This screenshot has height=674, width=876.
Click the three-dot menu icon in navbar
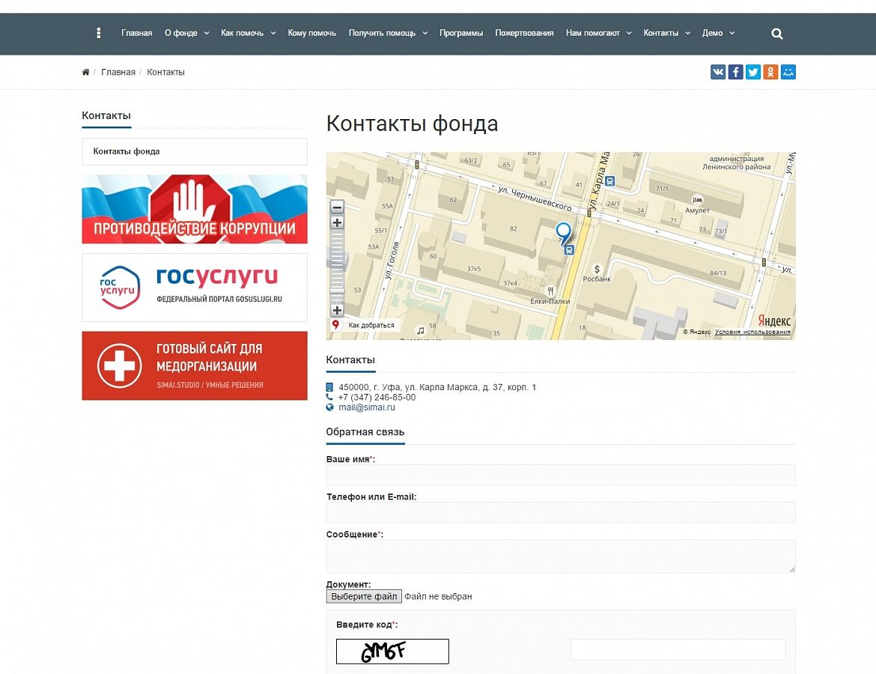coord(99,33)
